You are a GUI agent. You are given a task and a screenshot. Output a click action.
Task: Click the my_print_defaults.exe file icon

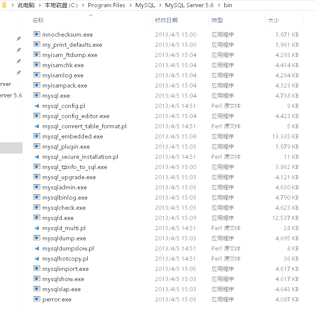[37, 44]
